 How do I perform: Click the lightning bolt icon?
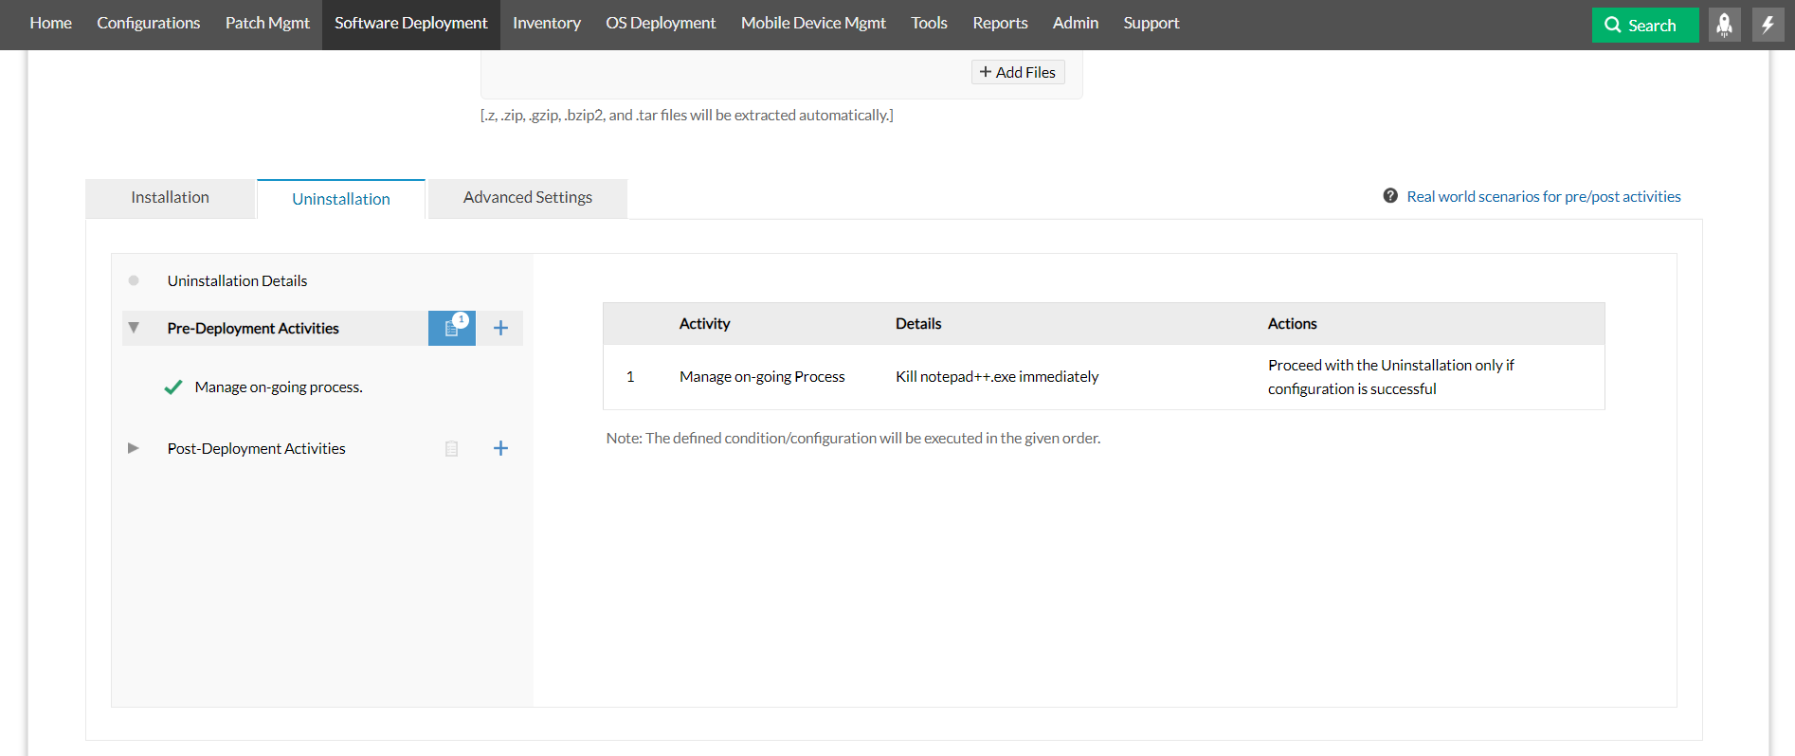click(1768, 25)
